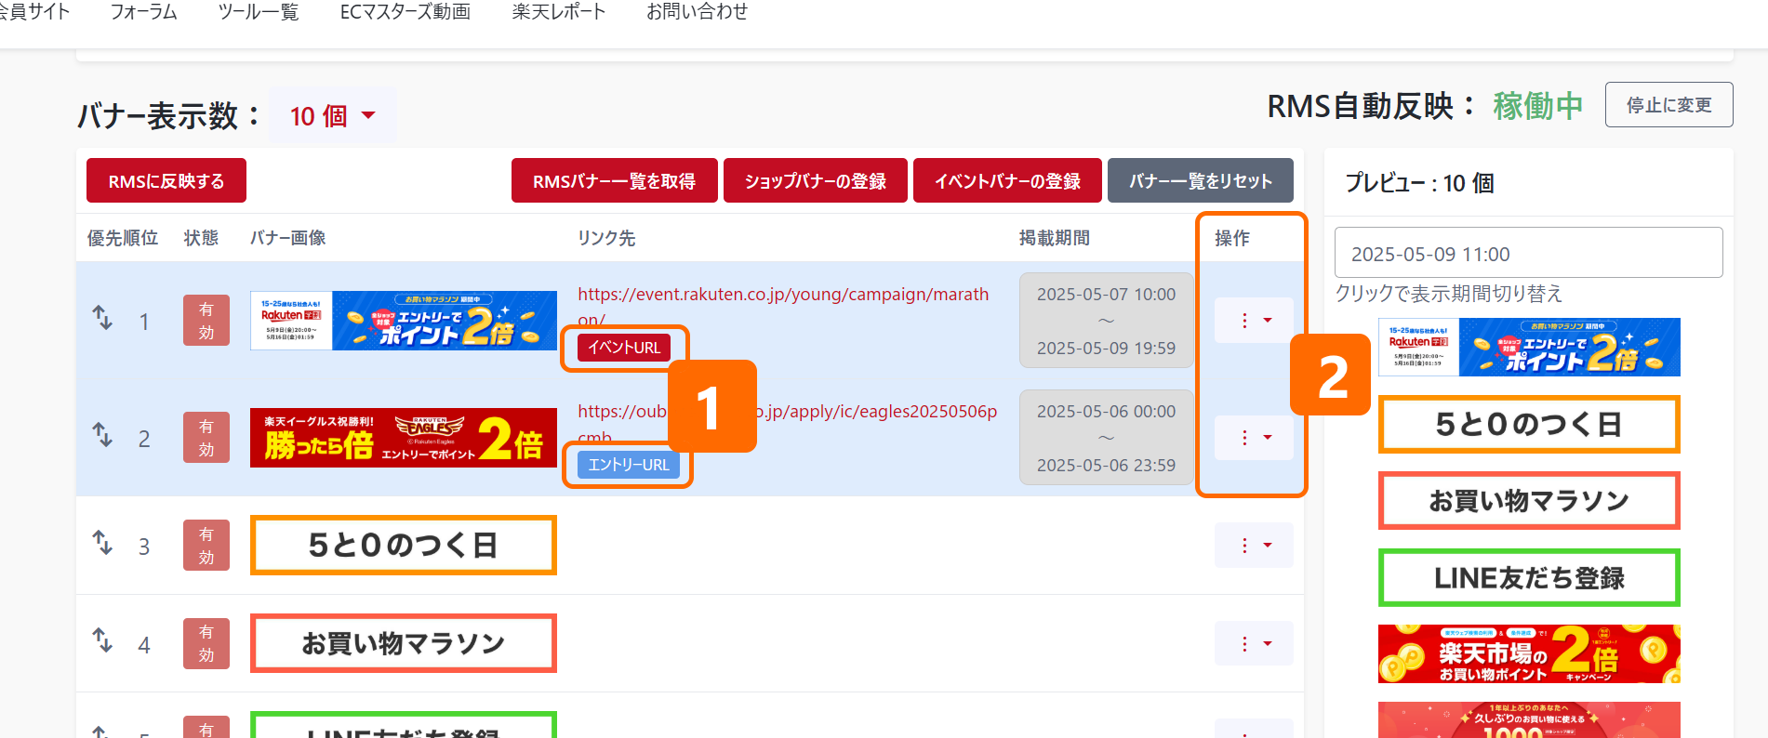Open the お問い合わせ navigation item
Image resolution: width=1768 pixels, height=738 pixels.
pos(697,12)
